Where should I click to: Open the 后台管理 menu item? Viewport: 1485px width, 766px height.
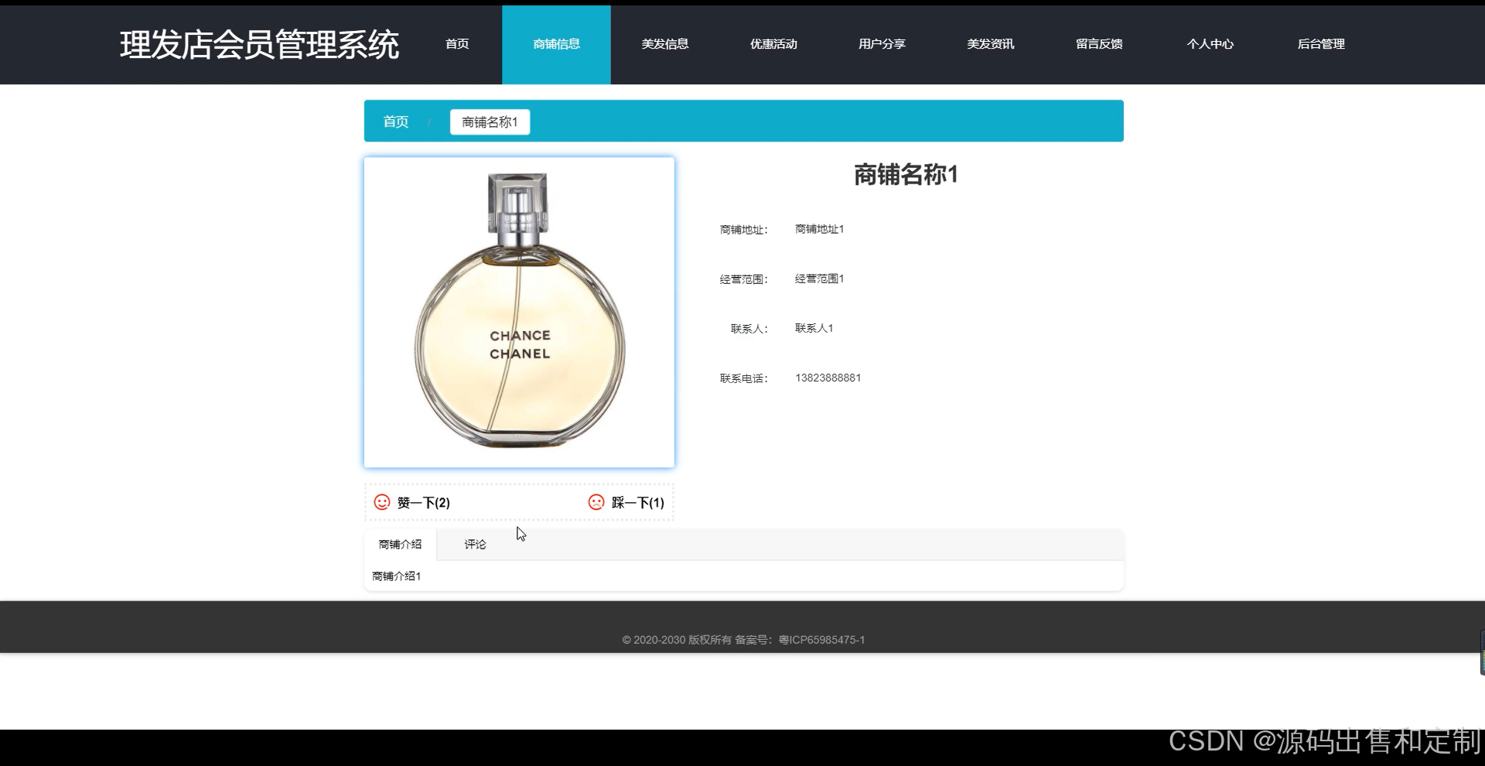pyautogui.click(x=1321, y=44)
